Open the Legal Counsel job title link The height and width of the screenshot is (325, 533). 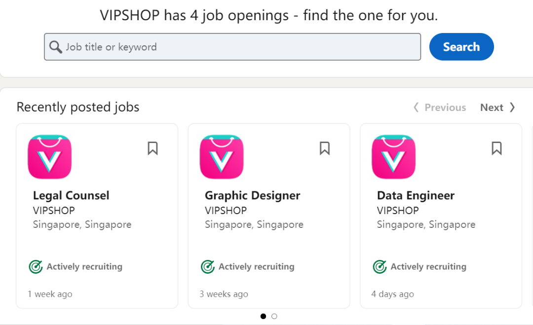(x=71, y=195)
